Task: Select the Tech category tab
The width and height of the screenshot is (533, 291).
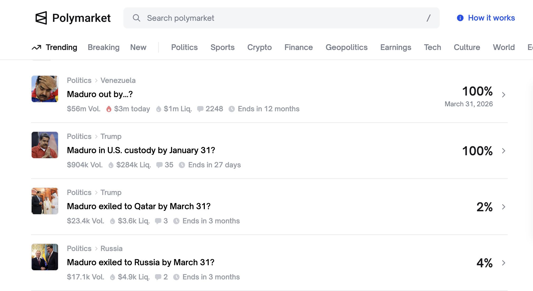Action: pyautogui.click(x=433, y=47)
